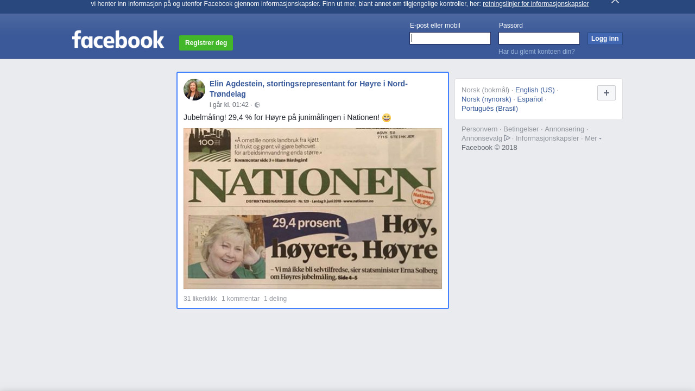Switch language to Português (Brasil)

coord(490,109)
